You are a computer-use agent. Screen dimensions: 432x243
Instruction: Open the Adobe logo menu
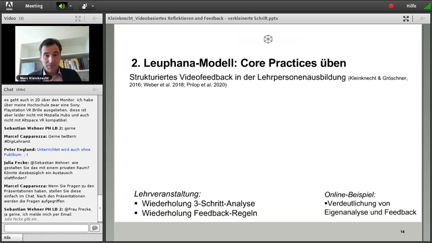pyautogui.click(x=9, y=6)
